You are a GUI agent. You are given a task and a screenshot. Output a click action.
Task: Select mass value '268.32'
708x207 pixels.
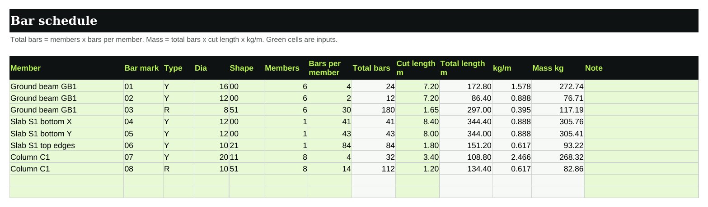(558, 157)
